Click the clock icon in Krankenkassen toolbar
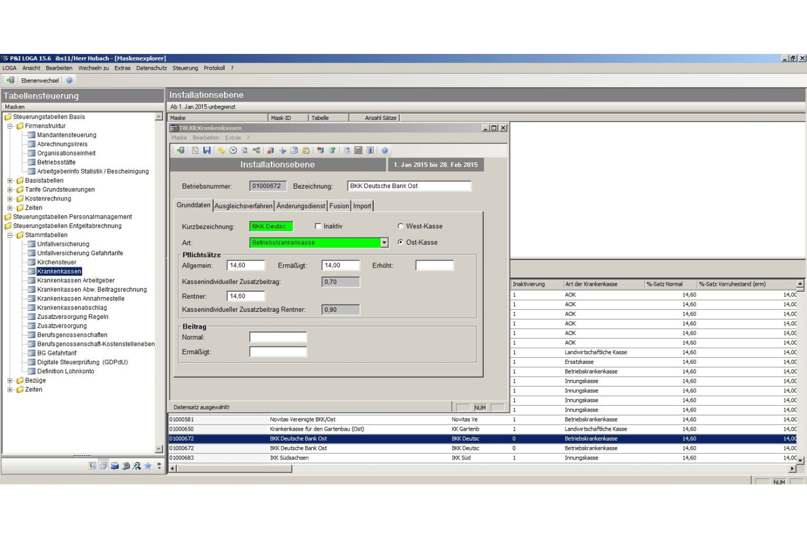 click(x=233, y=150)
